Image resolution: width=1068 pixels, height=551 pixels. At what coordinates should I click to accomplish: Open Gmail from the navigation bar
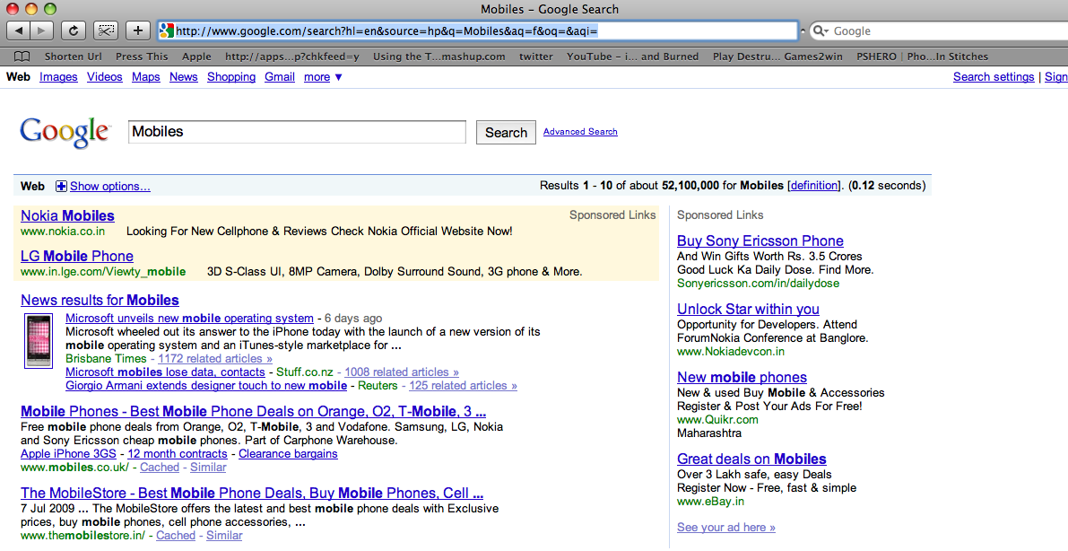280,77
